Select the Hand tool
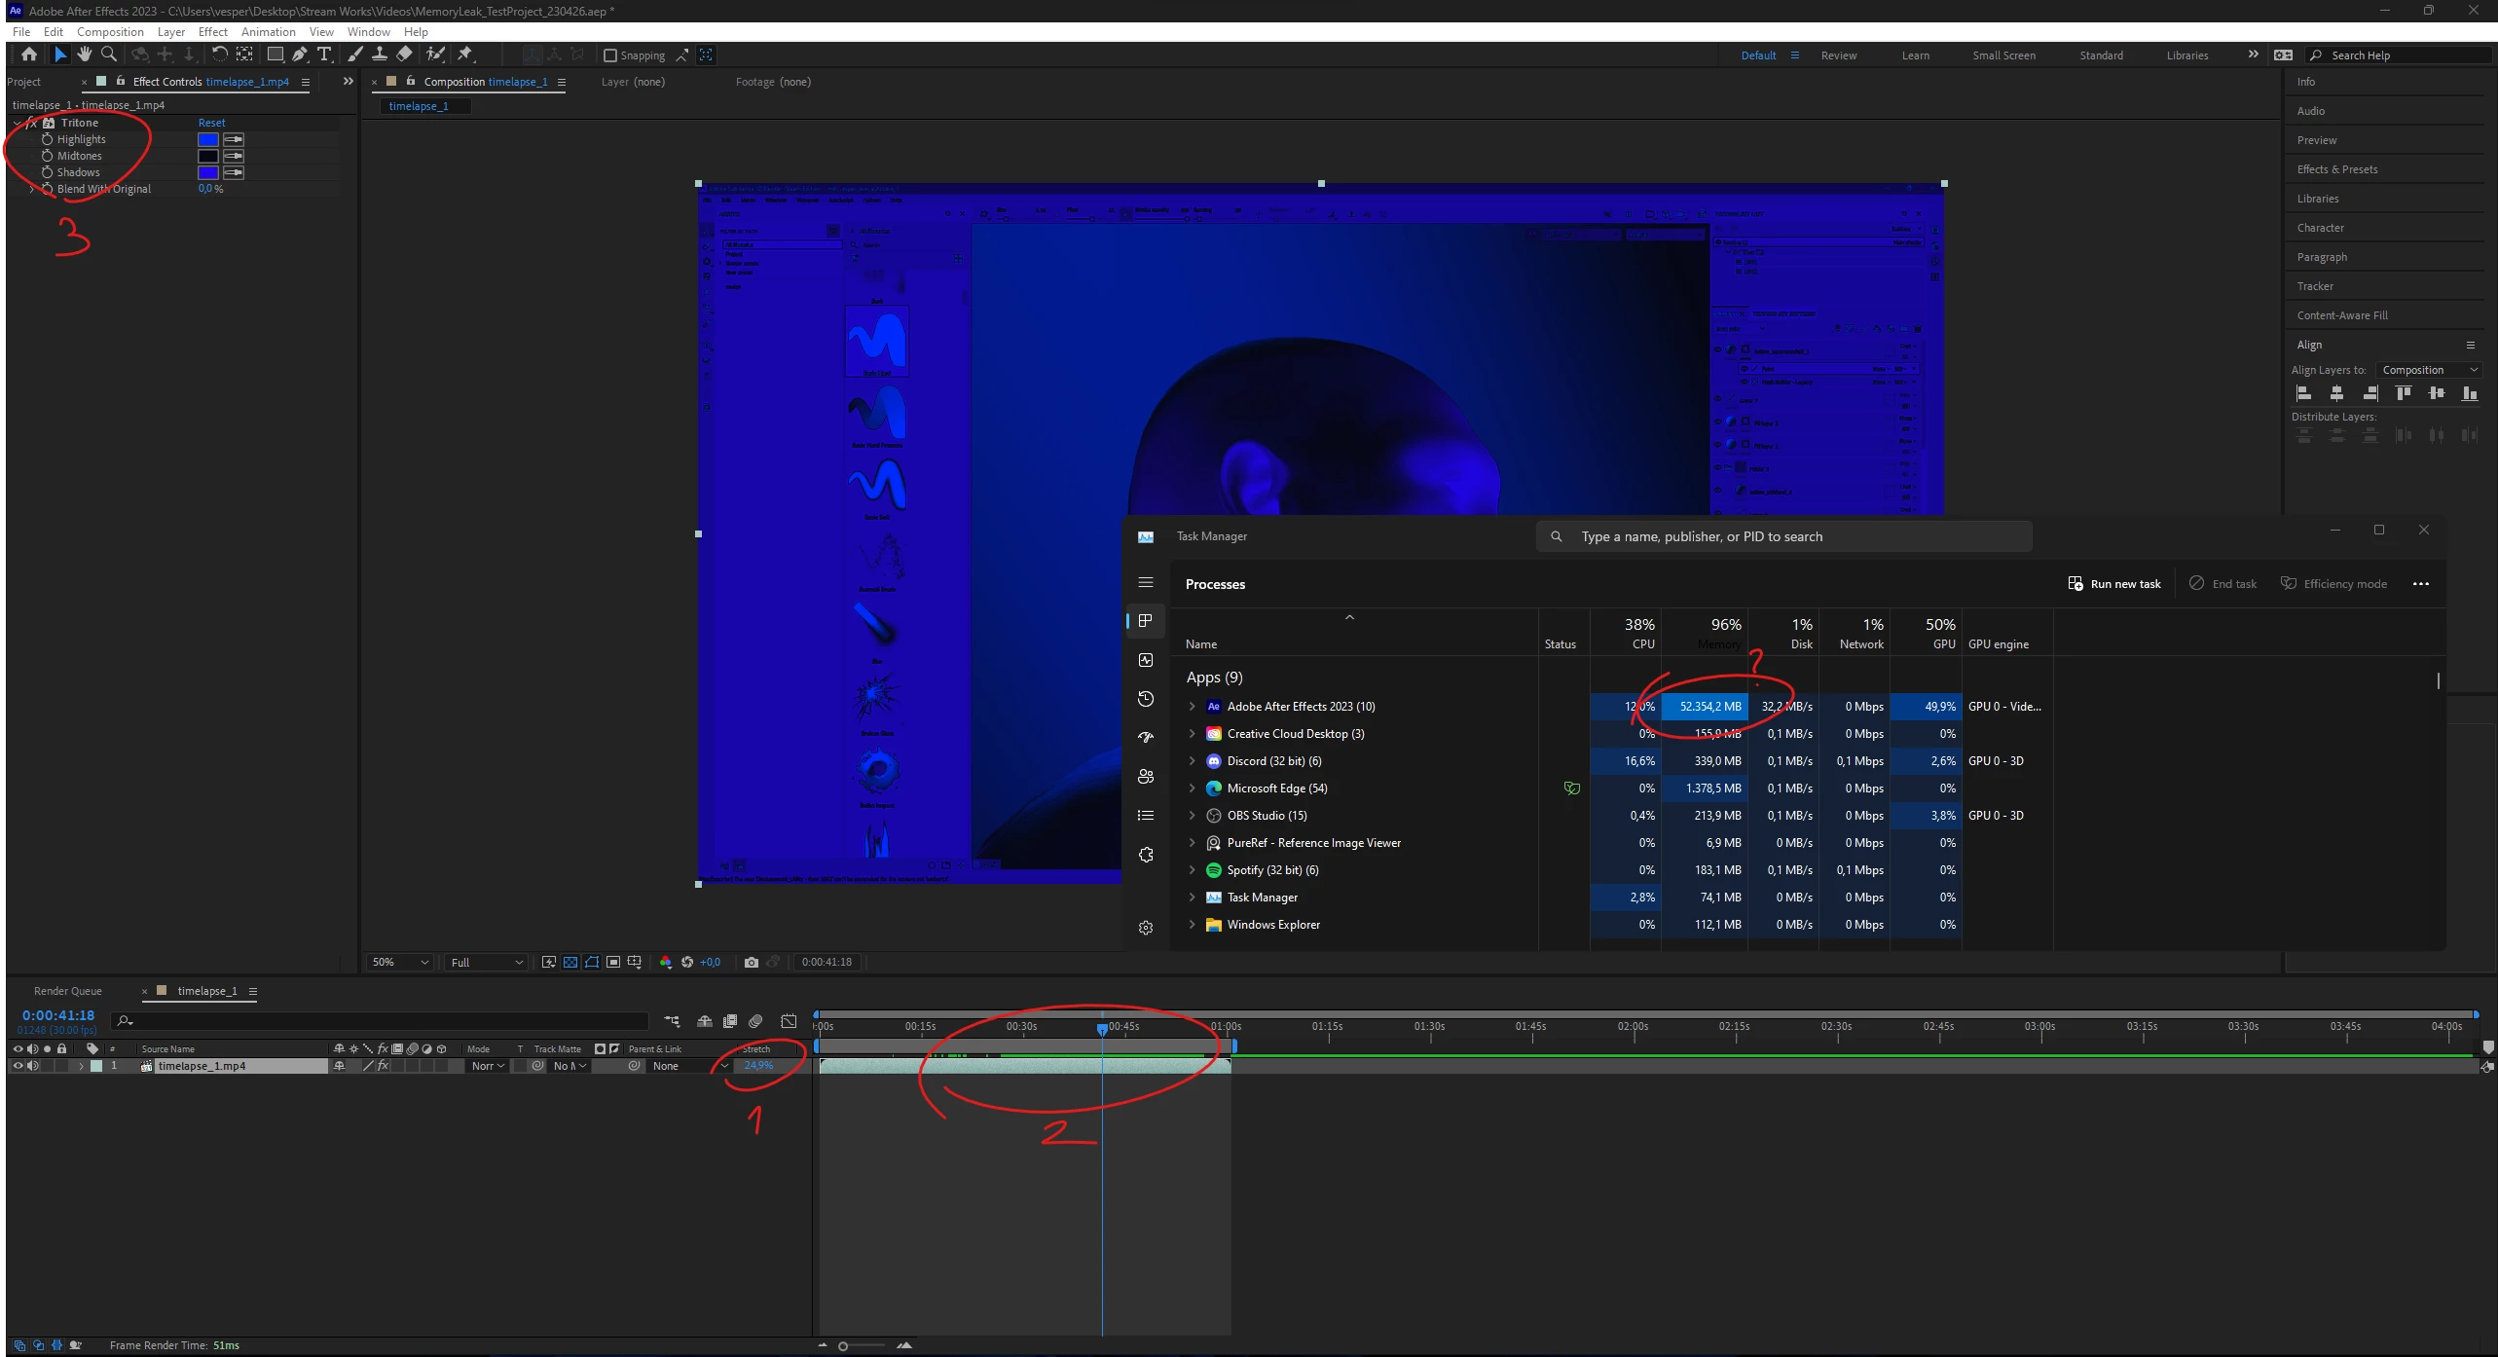 pyautogui.click(x=85, y=55)
